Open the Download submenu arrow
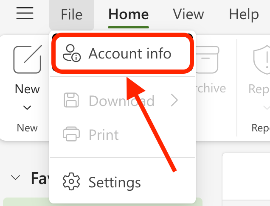Screen dimensions: 270x206 click(x=174, y=100)
